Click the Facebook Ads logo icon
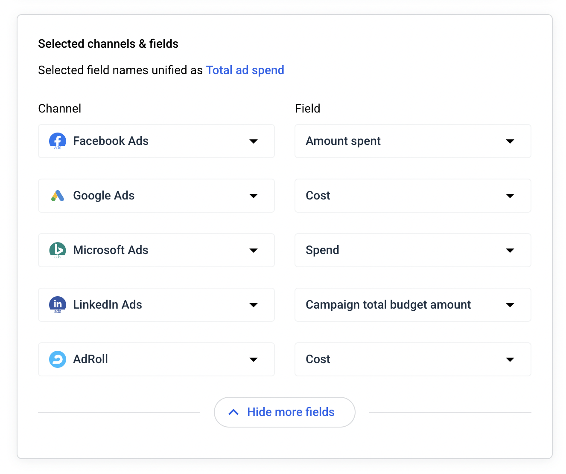 pyautogui.click(x=58, y=141)
